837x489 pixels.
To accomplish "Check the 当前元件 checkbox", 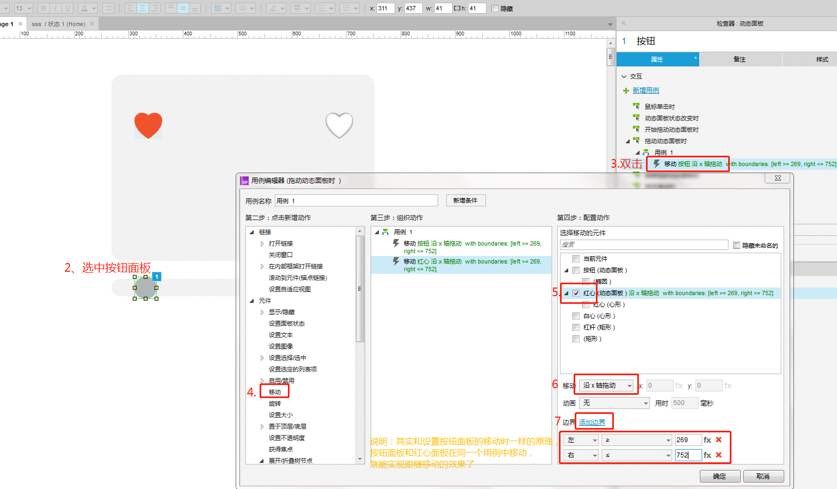I will (576, 259).
